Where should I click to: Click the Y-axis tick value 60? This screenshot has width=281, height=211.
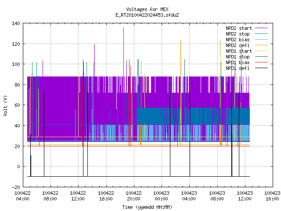(17, 105)
